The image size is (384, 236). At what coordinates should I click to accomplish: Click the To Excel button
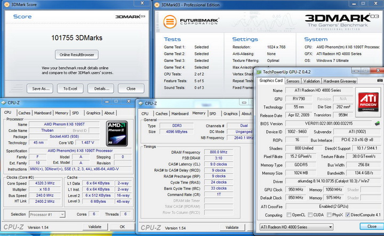point(70,89)
